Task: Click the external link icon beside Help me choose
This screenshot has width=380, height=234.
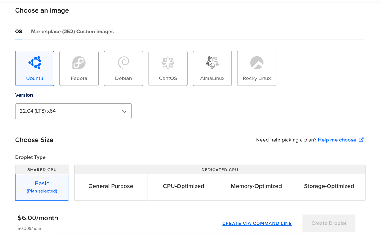Action: point(361,140)
